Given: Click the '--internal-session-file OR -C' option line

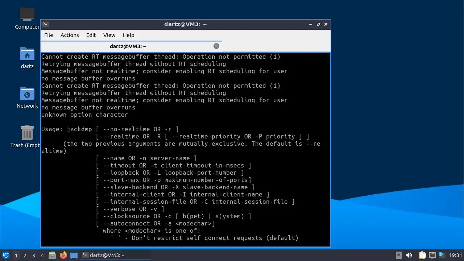Looking at the screenshot, I should click(195, 202).
